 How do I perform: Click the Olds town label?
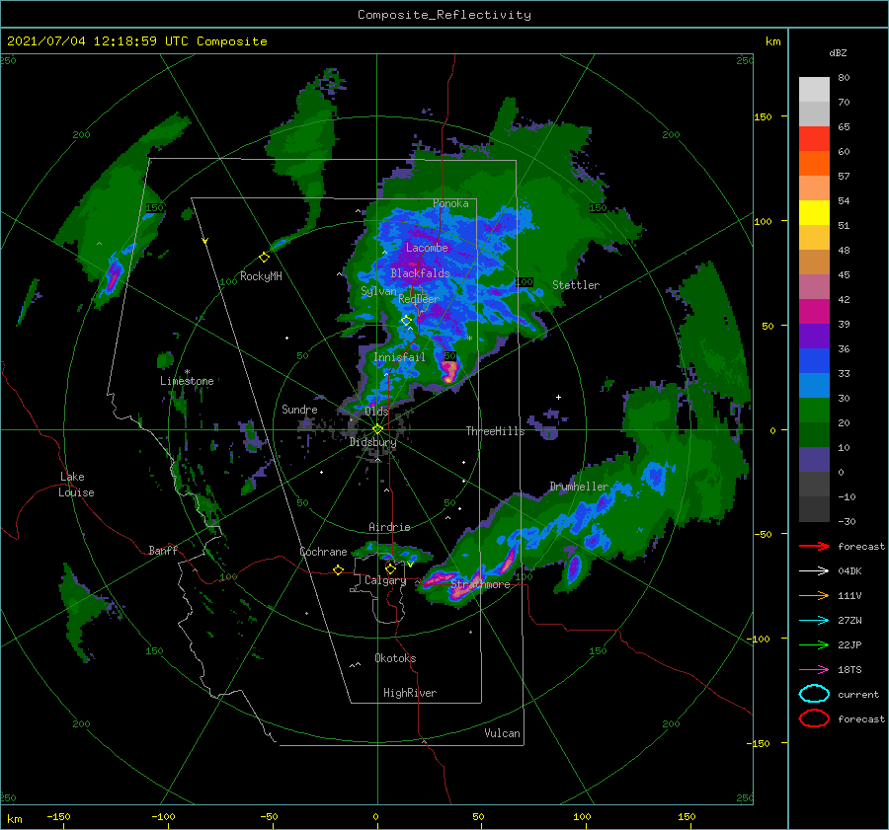(376, 412)
